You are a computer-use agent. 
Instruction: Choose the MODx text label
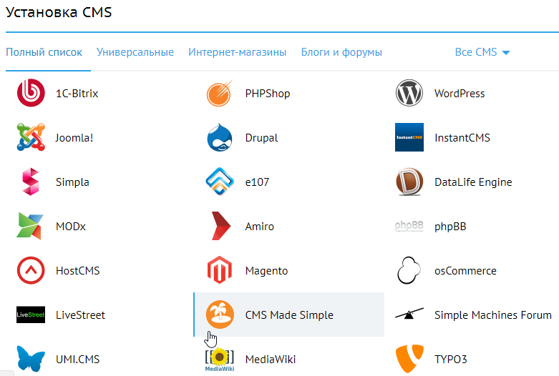71,226
